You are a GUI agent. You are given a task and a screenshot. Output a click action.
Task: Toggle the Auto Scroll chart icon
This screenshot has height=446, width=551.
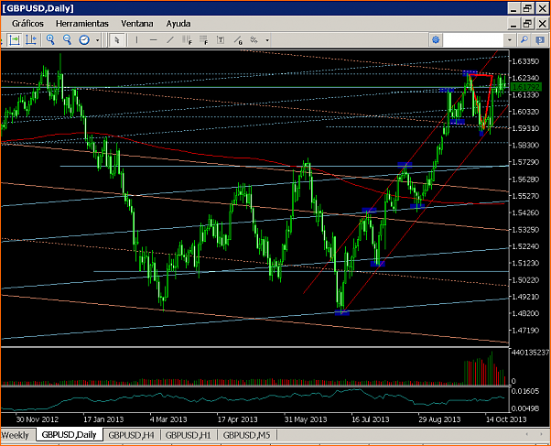pyautogui.click(x=15, y=39)
